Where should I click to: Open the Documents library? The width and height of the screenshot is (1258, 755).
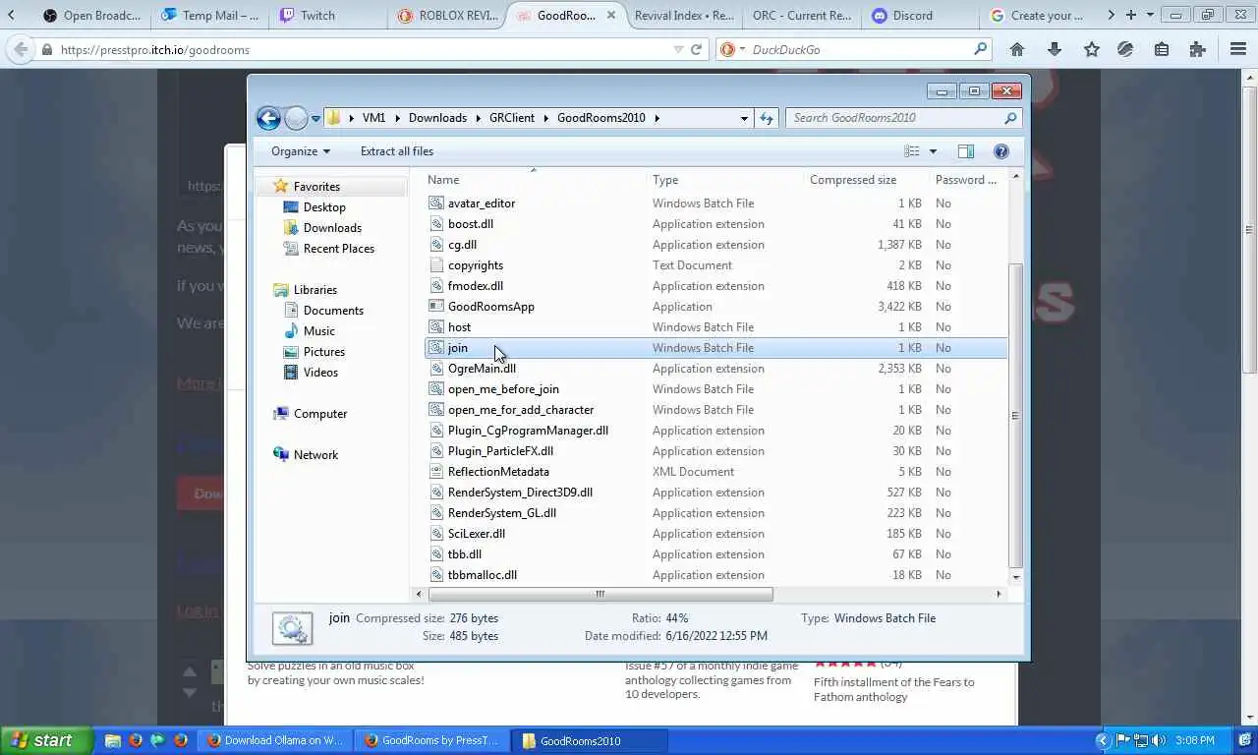tap(333, 311)
